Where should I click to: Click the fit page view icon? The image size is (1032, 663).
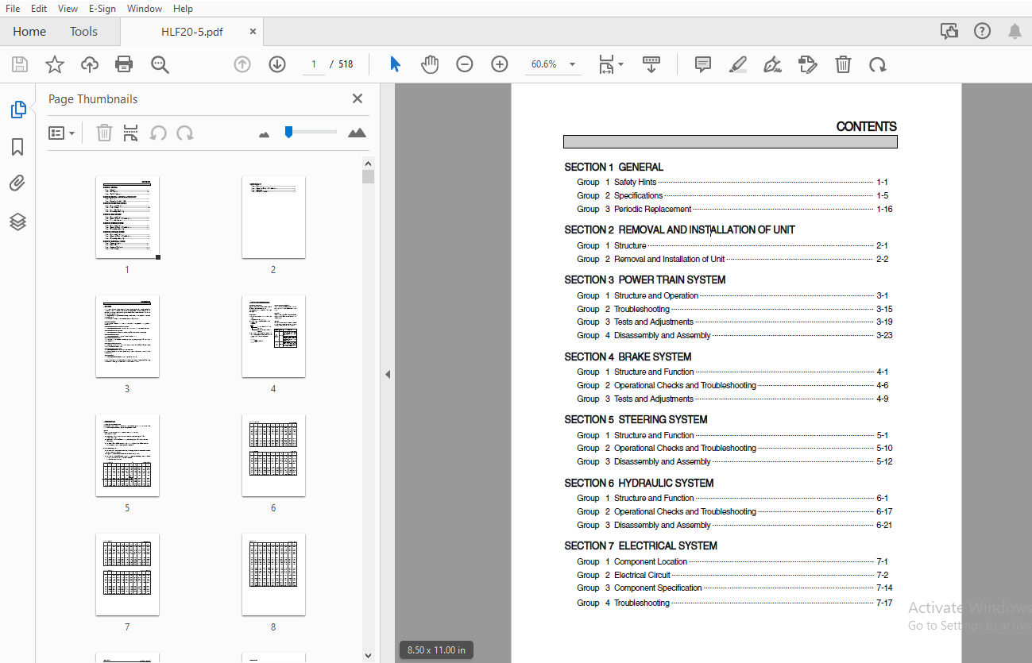[606, 64]
